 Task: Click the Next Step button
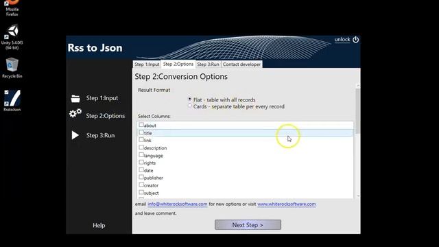(248, 225)
